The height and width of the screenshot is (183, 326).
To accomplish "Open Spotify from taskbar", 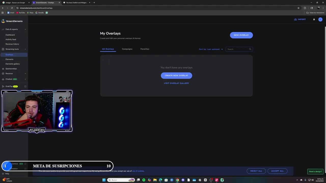I will tap(144, 180).
